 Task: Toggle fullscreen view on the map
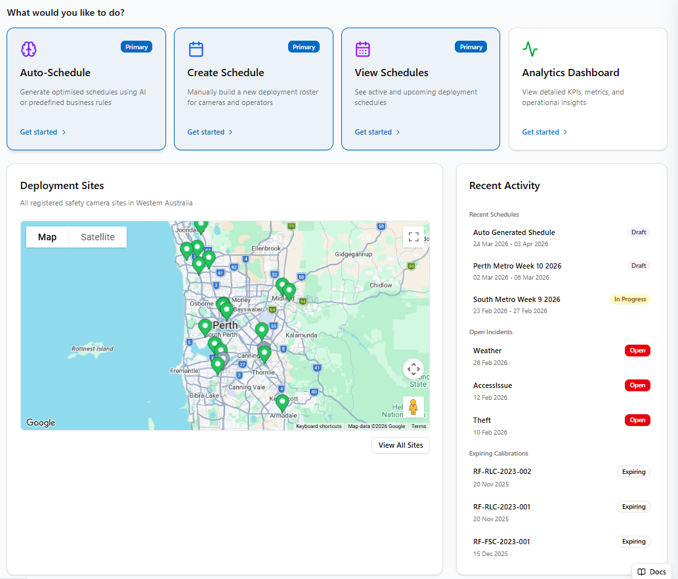point(413,236)
